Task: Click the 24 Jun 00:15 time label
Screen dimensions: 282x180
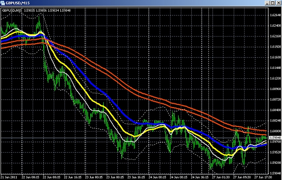Action: (158, 177)
